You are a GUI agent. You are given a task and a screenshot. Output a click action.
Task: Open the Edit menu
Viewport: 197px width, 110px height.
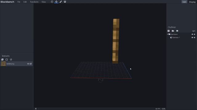(25, 2)
